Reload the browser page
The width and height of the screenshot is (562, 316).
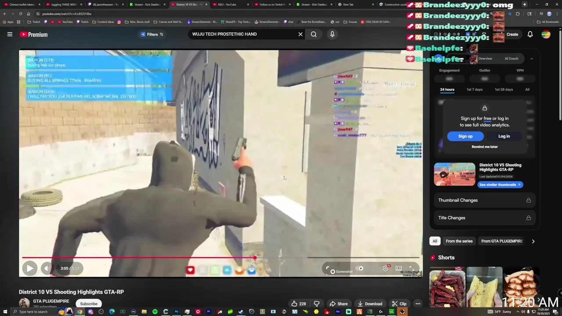tap(20, 14)
